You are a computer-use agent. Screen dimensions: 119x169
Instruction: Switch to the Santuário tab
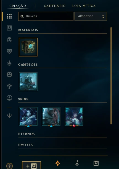click(55, 6)
